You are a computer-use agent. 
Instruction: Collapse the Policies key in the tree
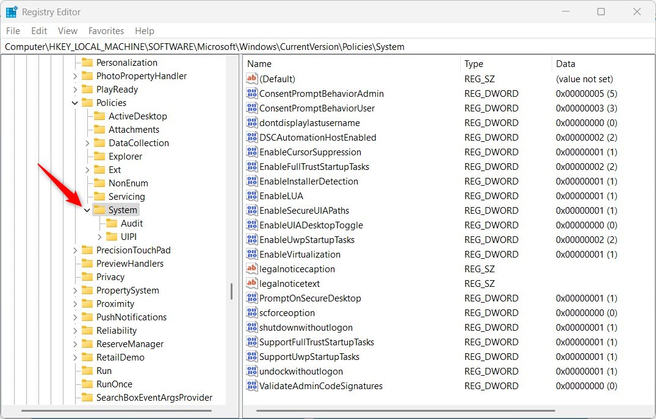pos(75,103)
